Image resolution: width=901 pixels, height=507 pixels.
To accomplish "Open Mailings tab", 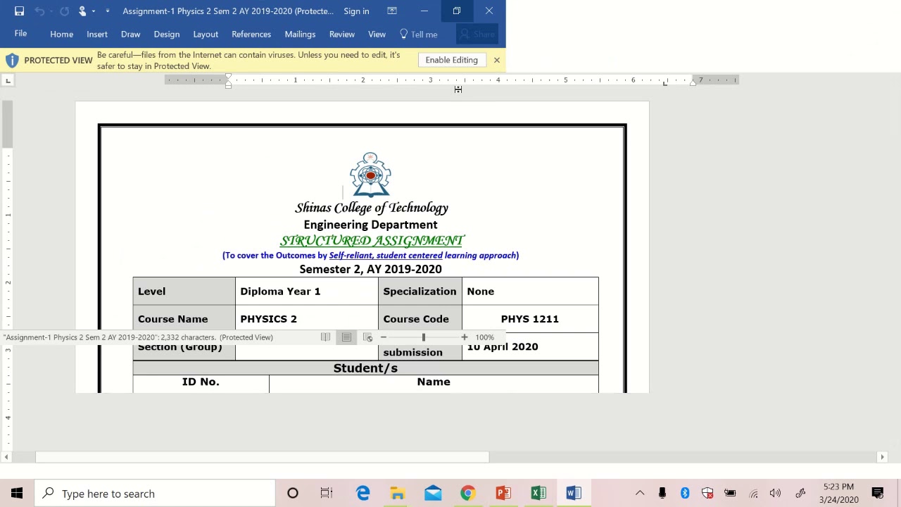I will [x=300, y=35].
